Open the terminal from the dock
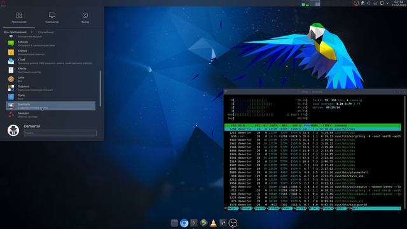The height and width of the screenshot is (229, 407). tap(193, 223)
